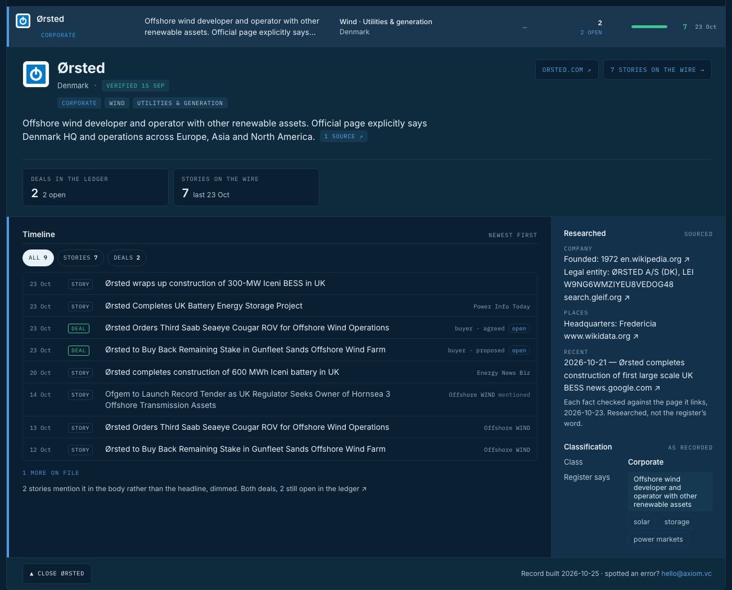
Task: Open 'Ørsted Completes UK Battery Energy Storage Project'
Action: coord(280,306)
